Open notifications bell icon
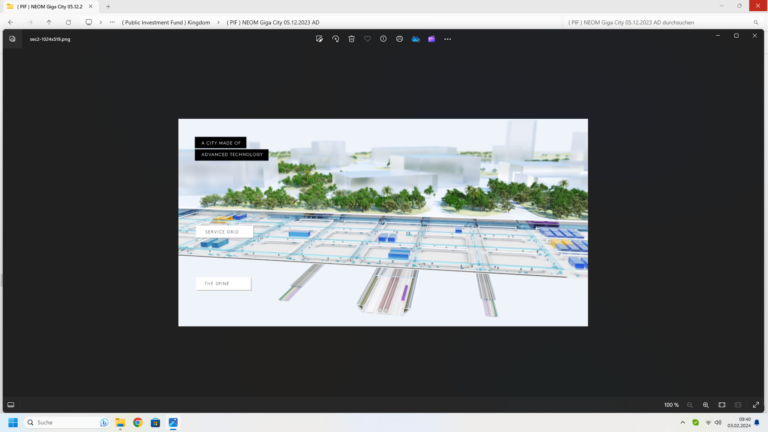This screenshot has height=432, width=768. [x=757, y=422]
